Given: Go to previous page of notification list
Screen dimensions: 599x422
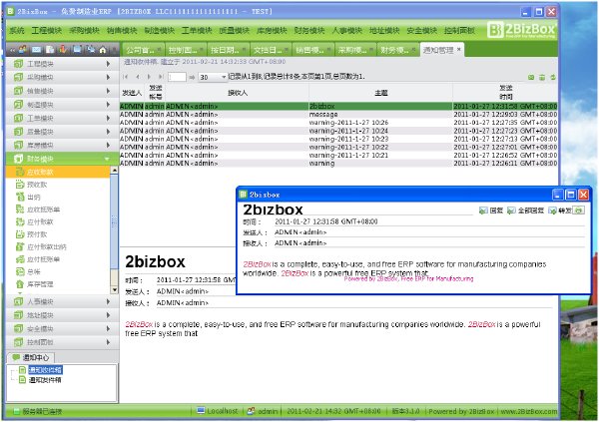Looking at the screenshot, I should tap(138, 77).
